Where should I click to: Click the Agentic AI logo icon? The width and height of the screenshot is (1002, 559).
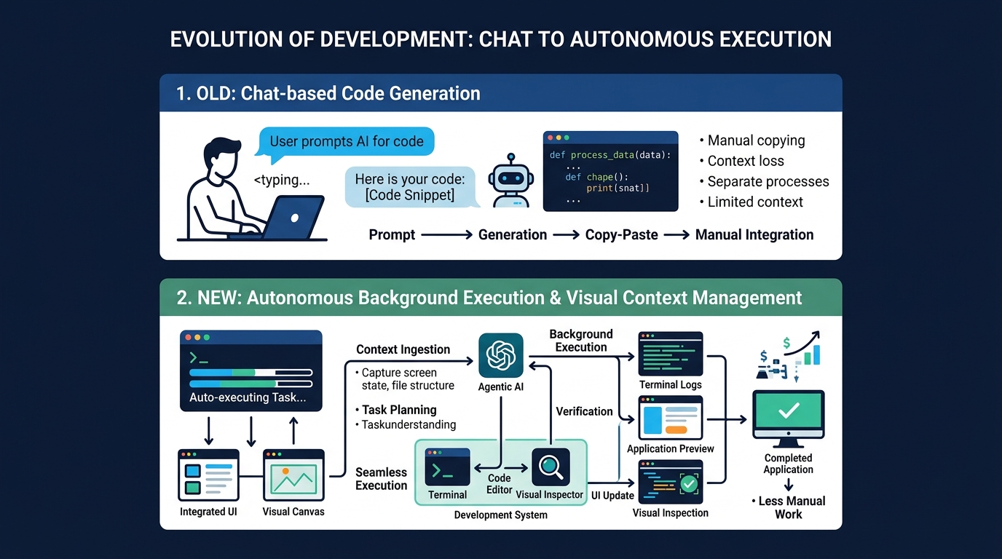[x=500, y=355]
